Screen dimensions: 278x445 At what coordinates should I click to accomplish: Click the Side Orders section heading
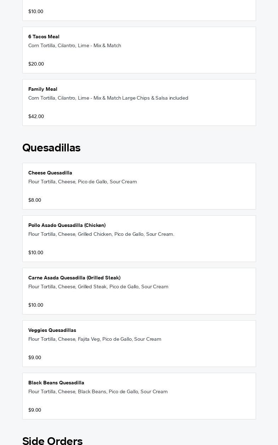point(52,441)
